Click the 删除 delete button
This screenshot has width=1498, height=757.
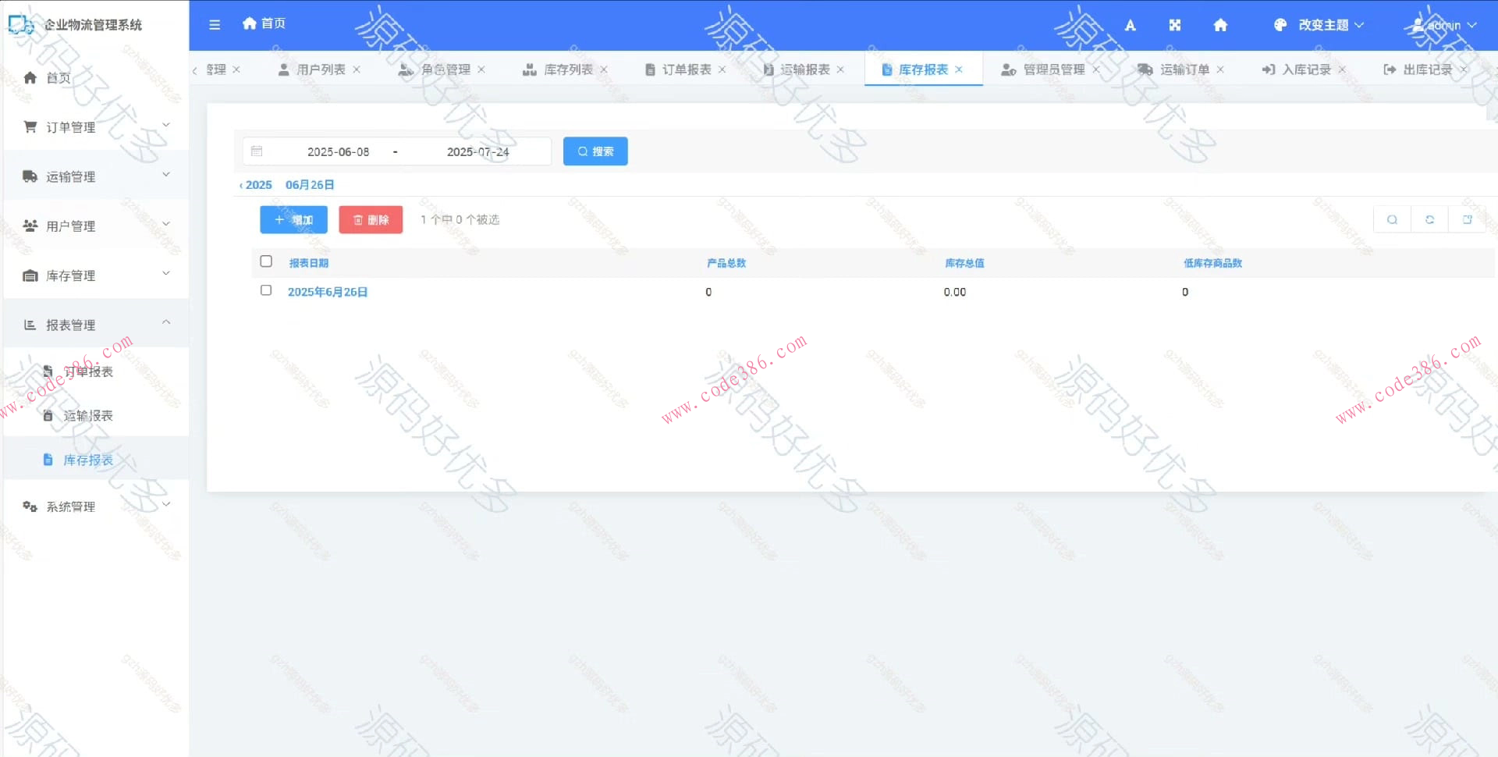tap(370, 219)
